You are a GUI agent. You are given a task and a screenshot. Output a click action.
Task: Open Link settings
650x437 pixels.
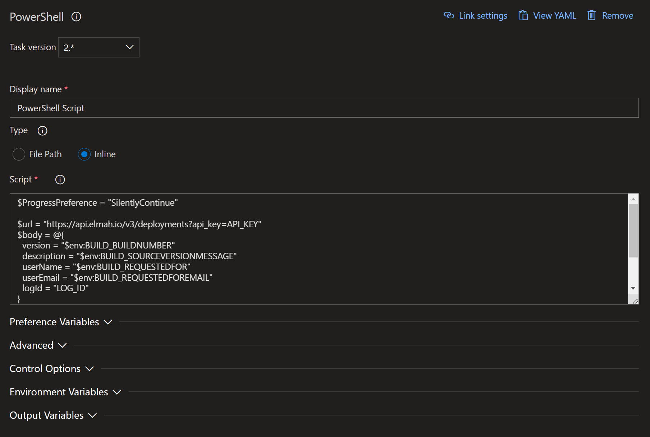coord(476,15)
